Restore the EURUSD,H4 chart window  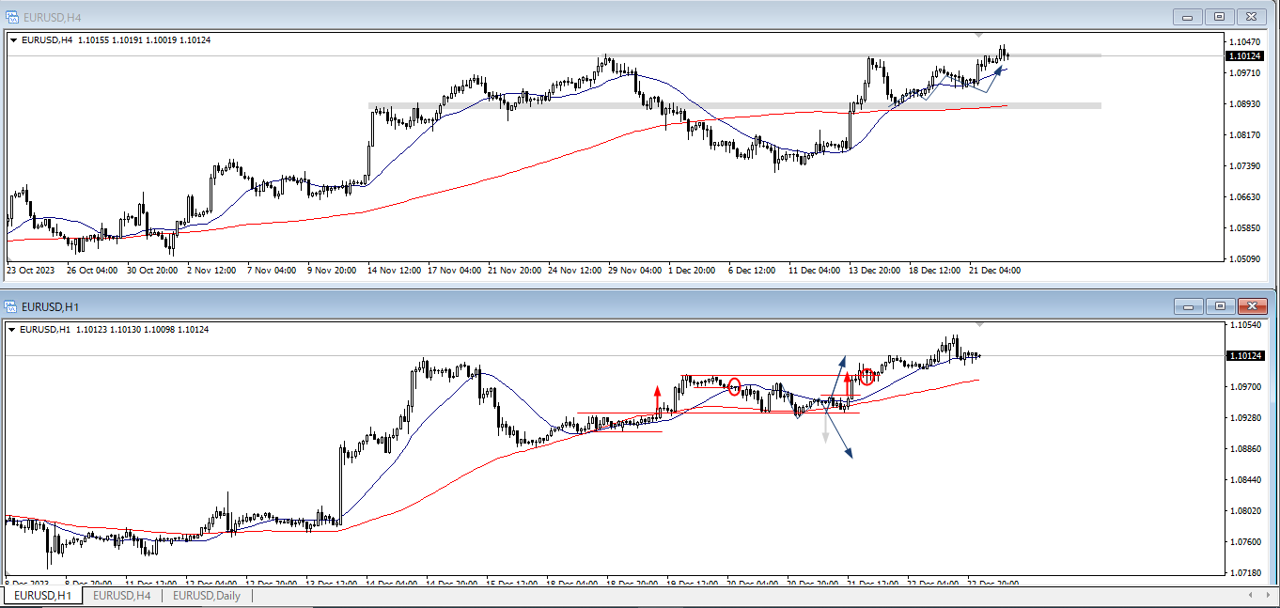[1220, 16]
